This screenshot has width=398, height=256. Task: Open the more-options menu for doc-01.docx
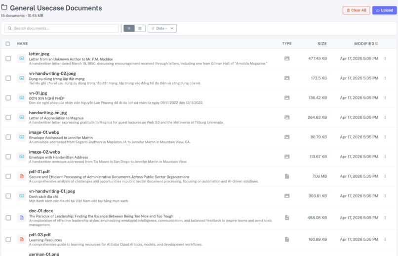click(x=385, y=218)
